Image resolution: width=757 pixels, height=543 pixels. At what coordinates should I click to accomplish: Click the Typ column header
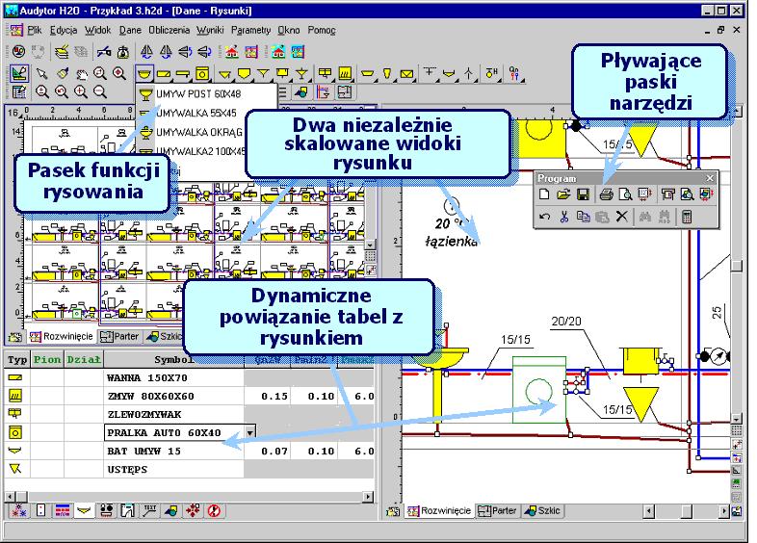tap(17, 359)
